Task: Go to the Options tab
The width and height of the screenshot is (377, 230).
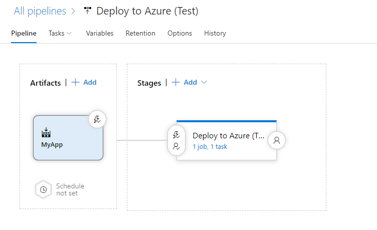Action: tap(179, 33)
